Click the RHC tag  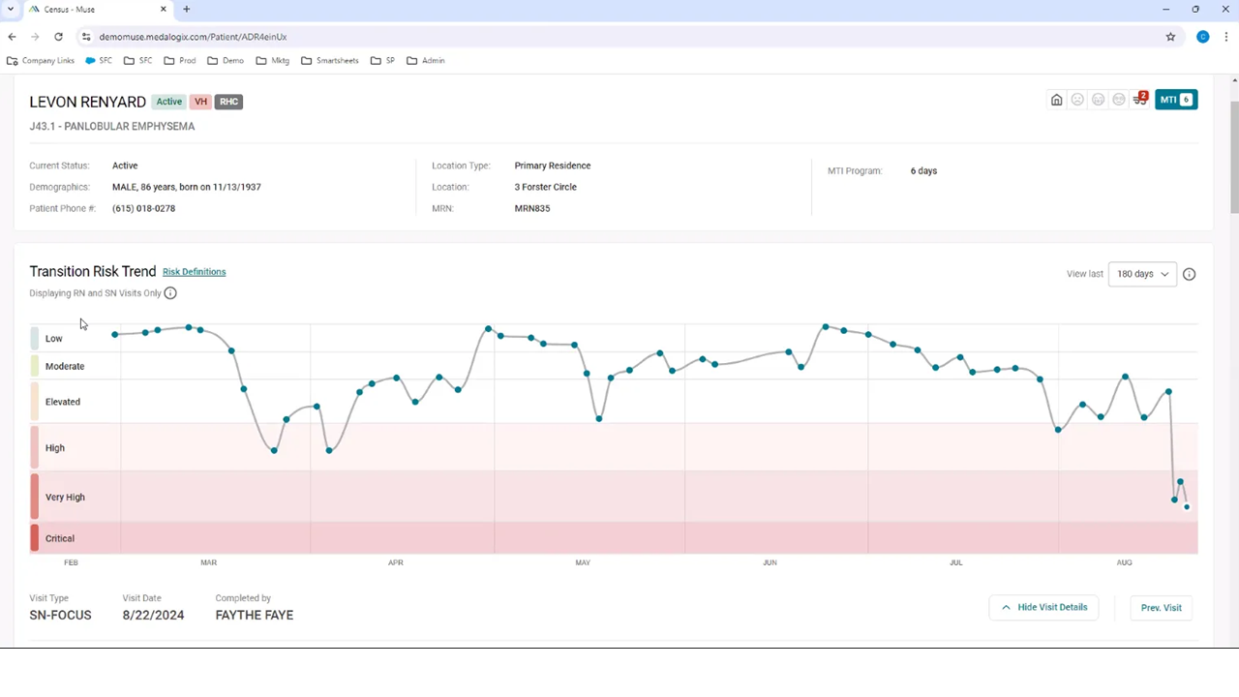click(228, 102)
